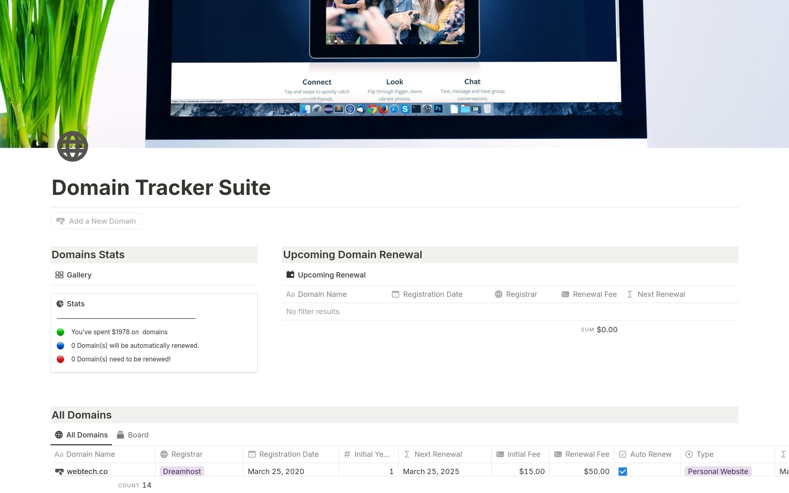Switch to the Board tab
The height and width of the screenshot is (493, 789).
(133, 435)
